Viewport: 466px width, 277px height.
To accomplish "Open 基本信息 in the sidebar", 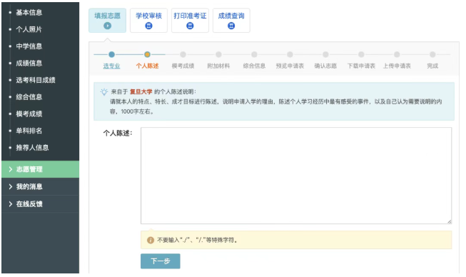I will click(x=29, y=12).
